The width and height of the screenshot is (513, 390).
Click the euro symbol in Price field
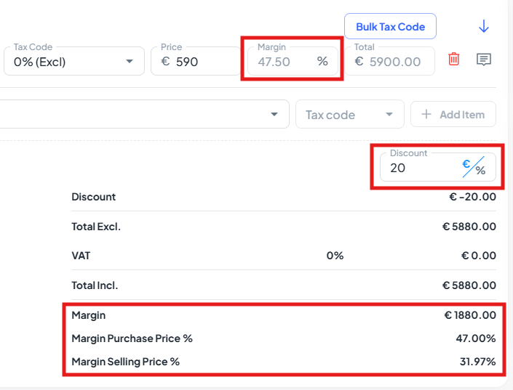pos(166,62)
